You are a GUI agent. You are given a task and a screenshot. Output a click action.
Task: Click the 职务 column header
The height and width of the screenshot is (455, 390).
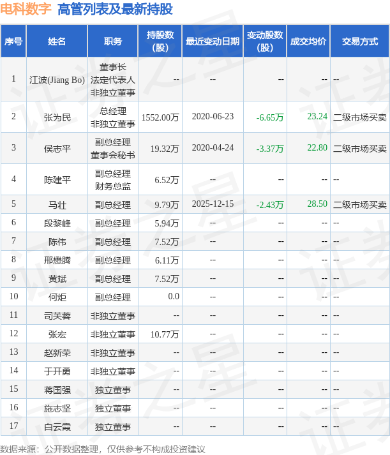[x=113, y=41]
